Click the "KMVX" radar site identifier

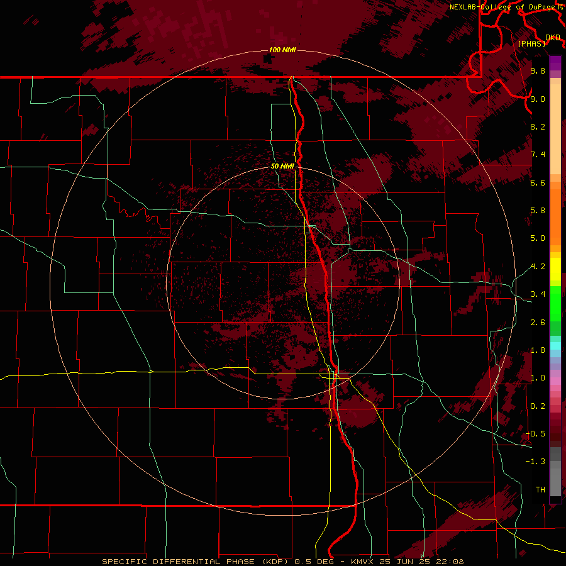click(363, 562)
